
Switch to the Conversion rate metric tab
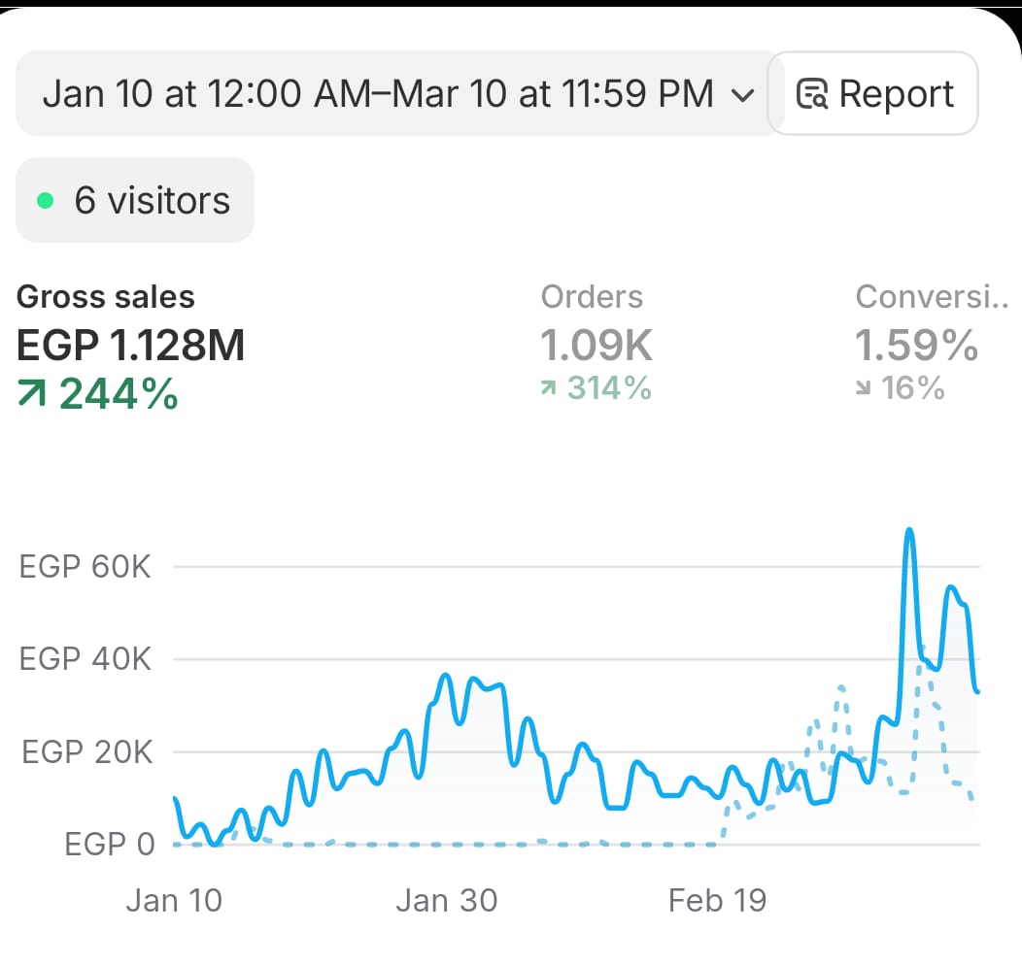[x=931, y=297]
